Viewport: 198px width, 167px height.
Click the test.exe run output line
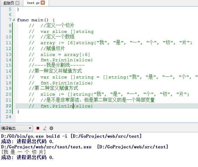coord(85,147)
